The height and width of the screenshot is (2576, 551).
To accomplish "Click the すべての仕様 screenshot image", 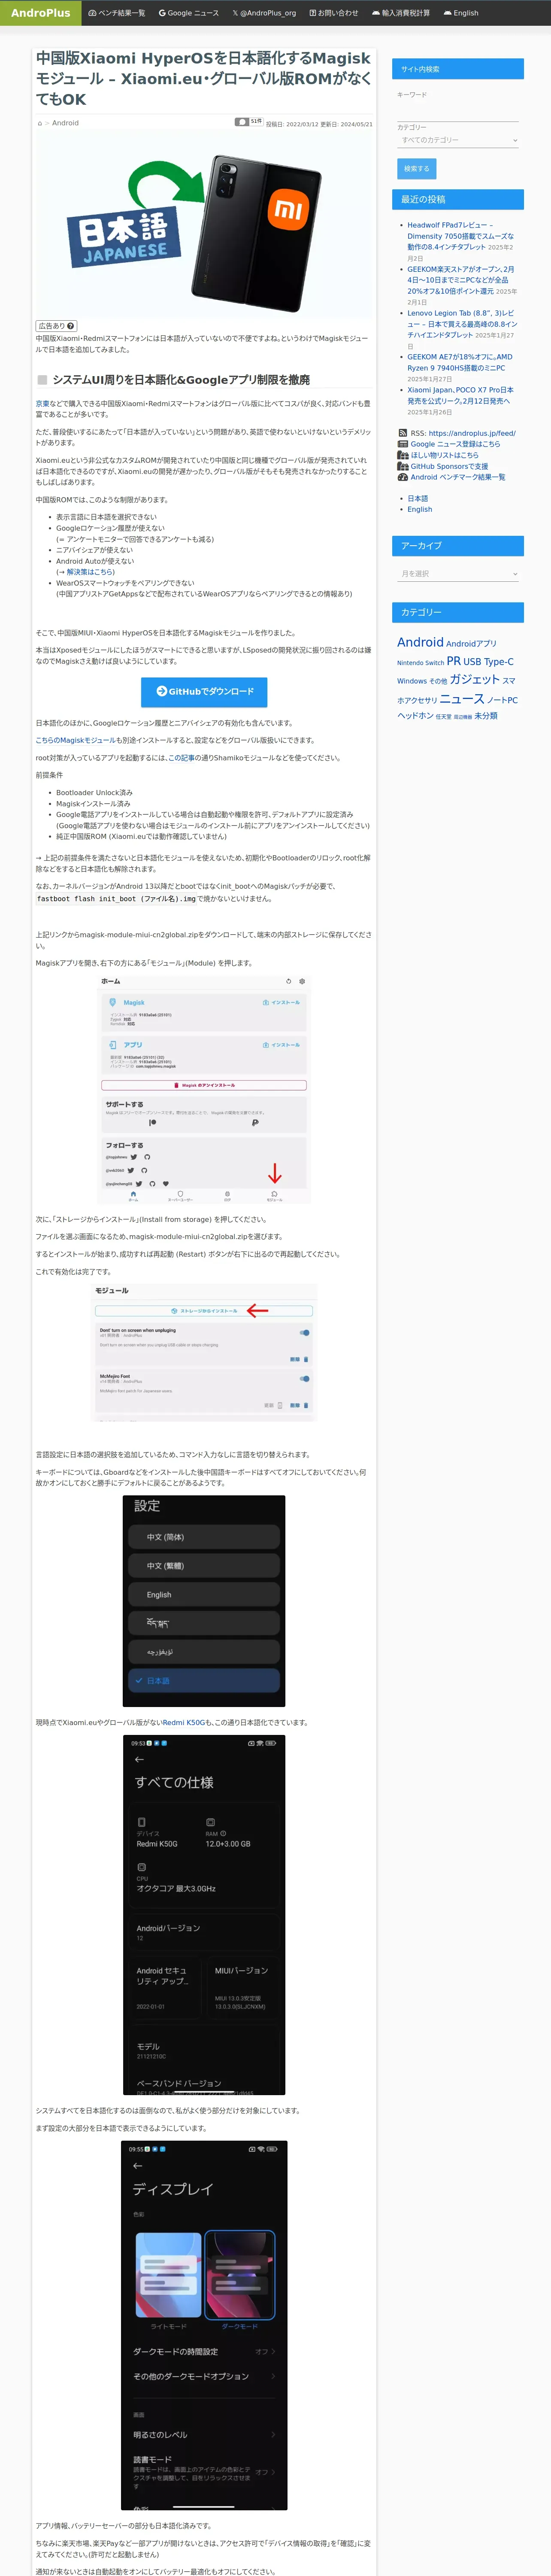I will point(204,1915).
